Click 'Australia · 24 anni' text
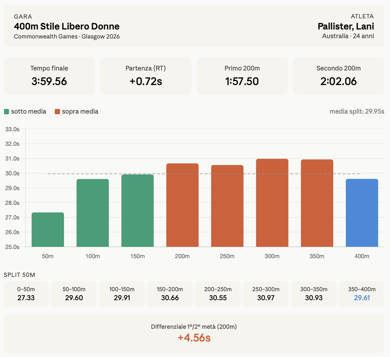Screen dimensions: 390x357 (348, 36)
